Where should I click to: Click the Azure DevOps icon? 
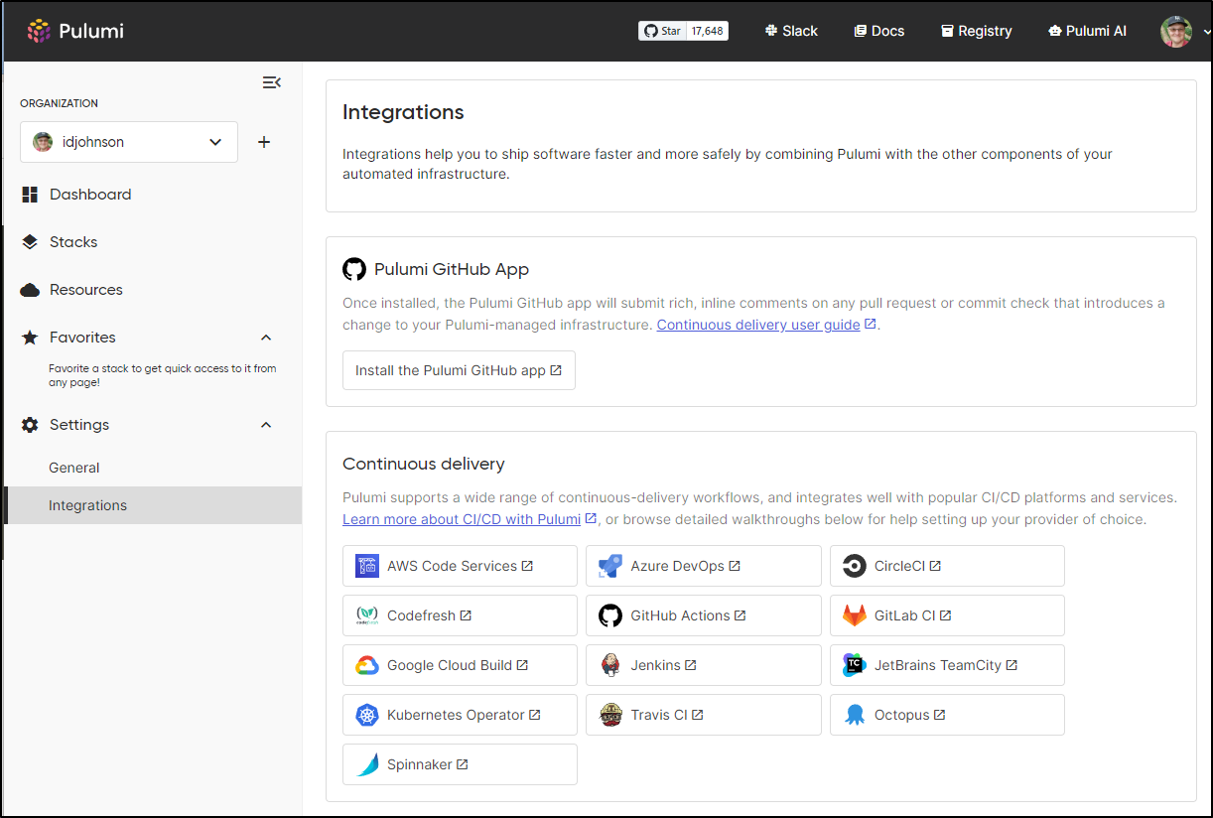tap(610, 566)
